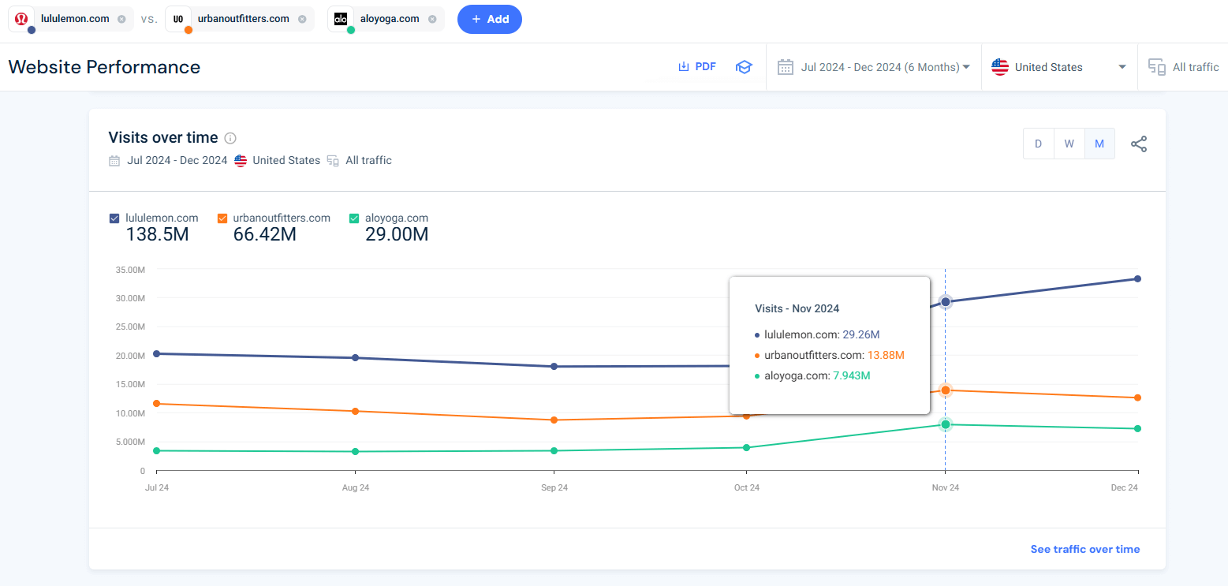Toggle the aloyoga.com series checkbox
1228x586 pixels.
(x=354, y=218)
